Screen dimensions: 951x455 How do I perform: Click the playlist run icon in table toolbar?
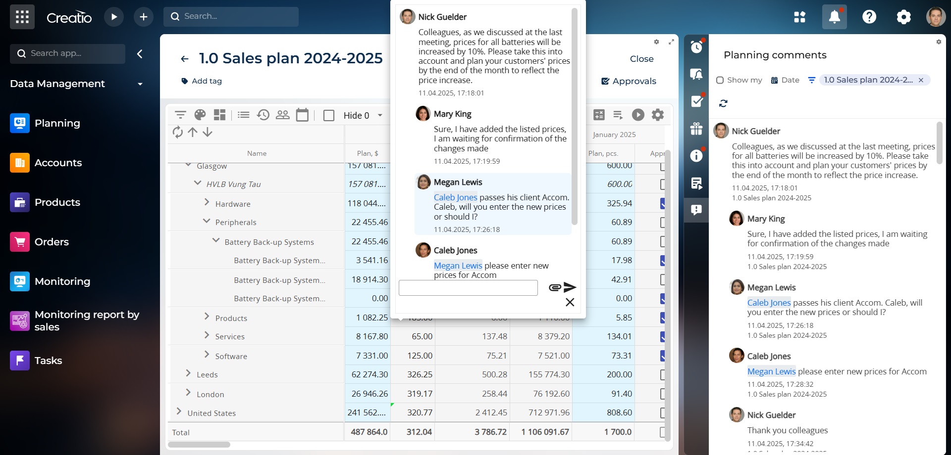(618, 115)
